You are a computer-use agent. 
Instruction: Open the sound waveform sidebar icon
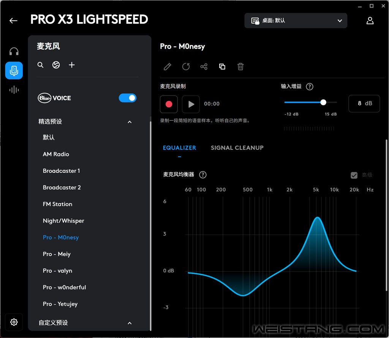click(14, 90)
